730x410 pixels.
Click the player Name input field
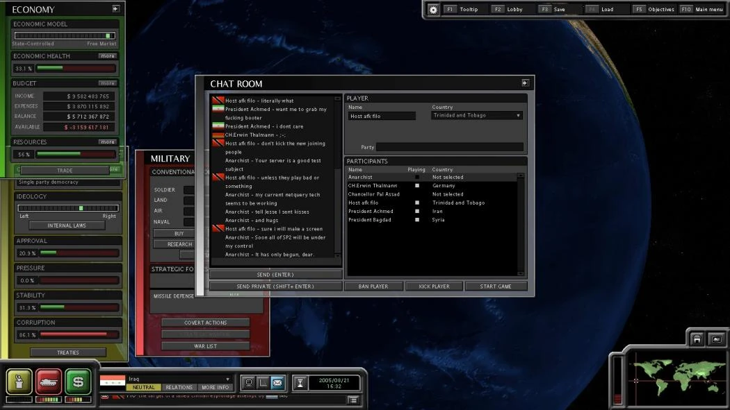pyautogui.click(x=382, y=116)
